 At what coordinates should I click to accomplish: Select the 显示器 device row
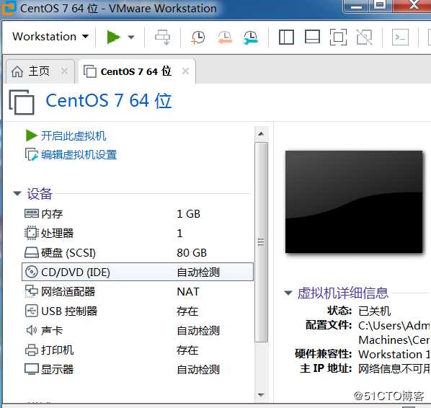point(138,369)
